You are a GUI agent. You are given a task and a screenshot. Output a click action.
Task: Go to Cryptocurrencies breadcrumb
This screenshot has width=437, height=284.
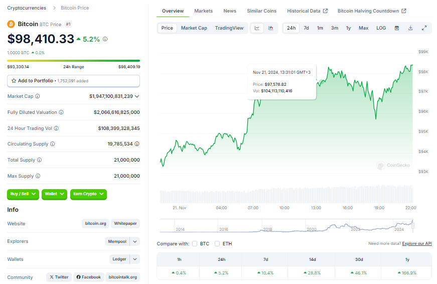click(x=27, y=8)
